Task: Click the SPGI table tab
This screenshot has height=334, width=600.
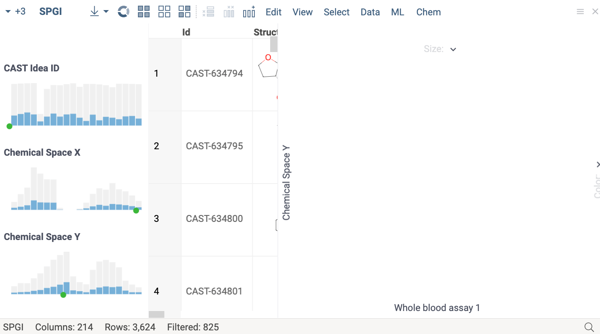Action: click(50, 11)
